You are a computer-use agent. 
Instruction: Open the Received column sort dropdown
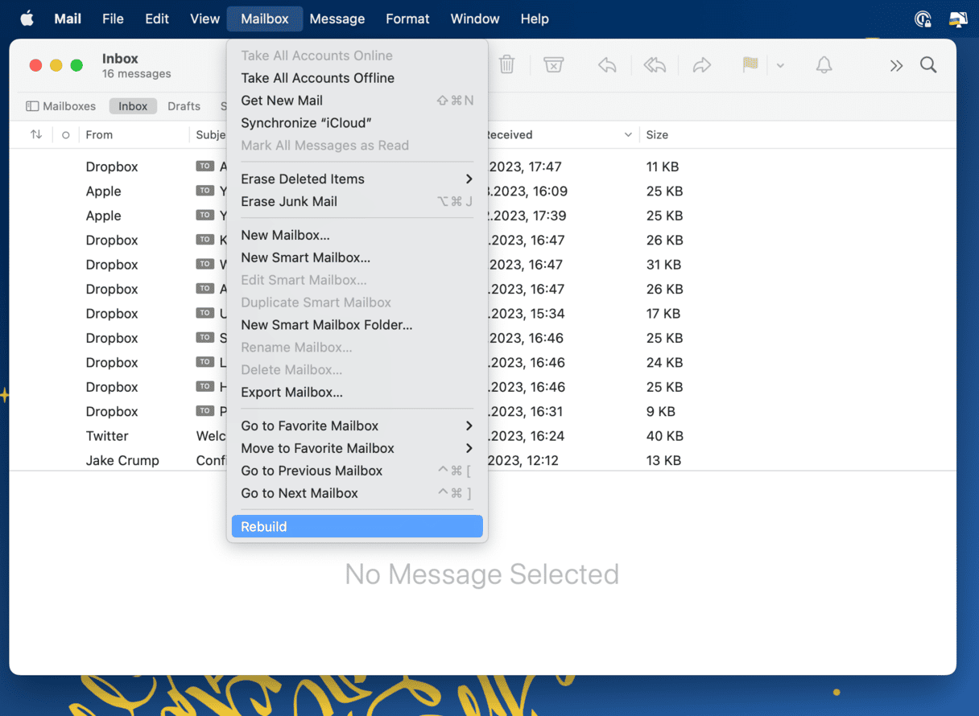(628, 134)
